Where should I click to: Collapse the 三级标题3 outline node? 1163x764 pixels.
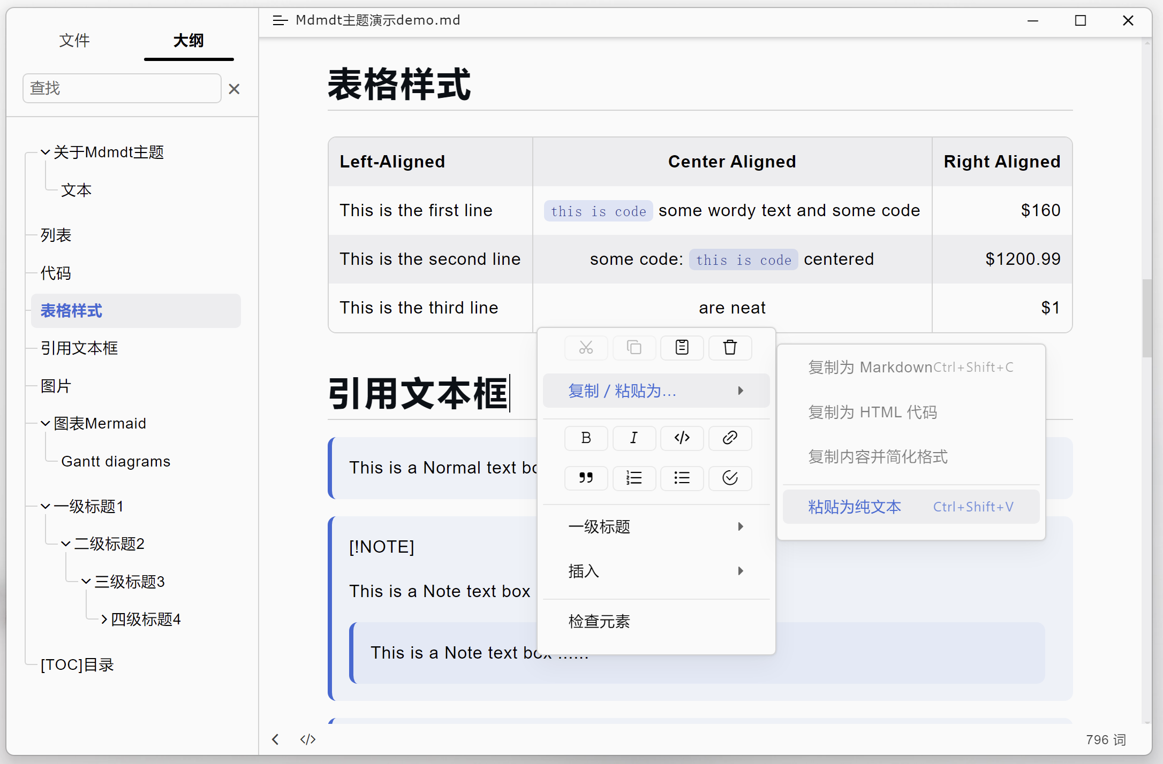point(86,582)
